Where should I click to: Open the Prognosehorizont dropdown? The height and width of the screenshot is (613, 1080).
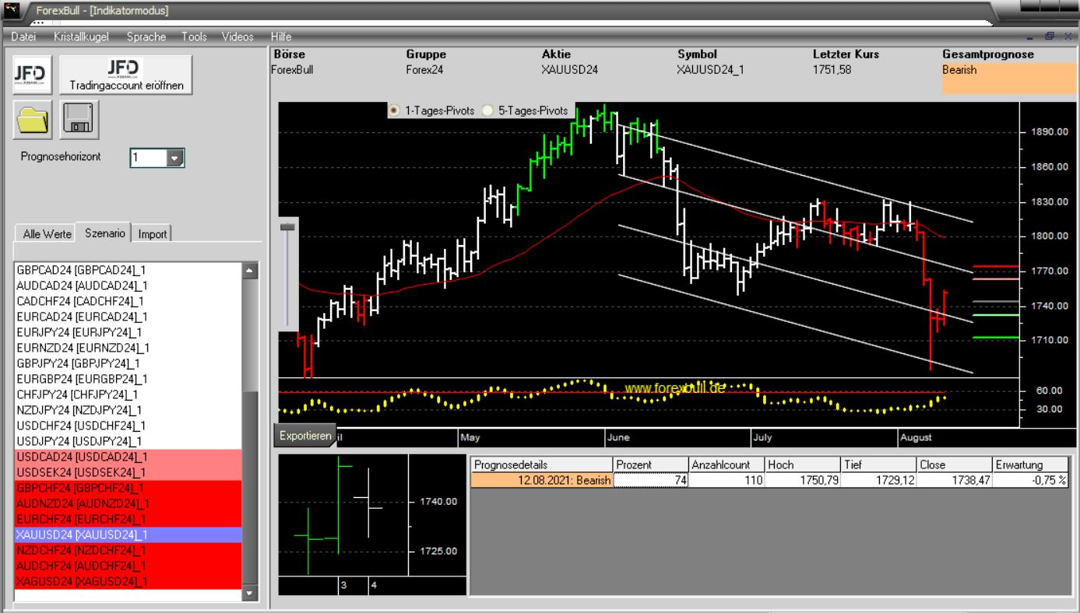tap(174, 158)
